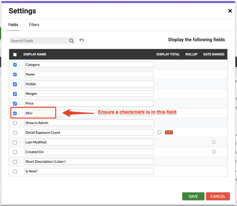
Task: Toggle the select-all checkbox in header
Action: coord(15,54)
